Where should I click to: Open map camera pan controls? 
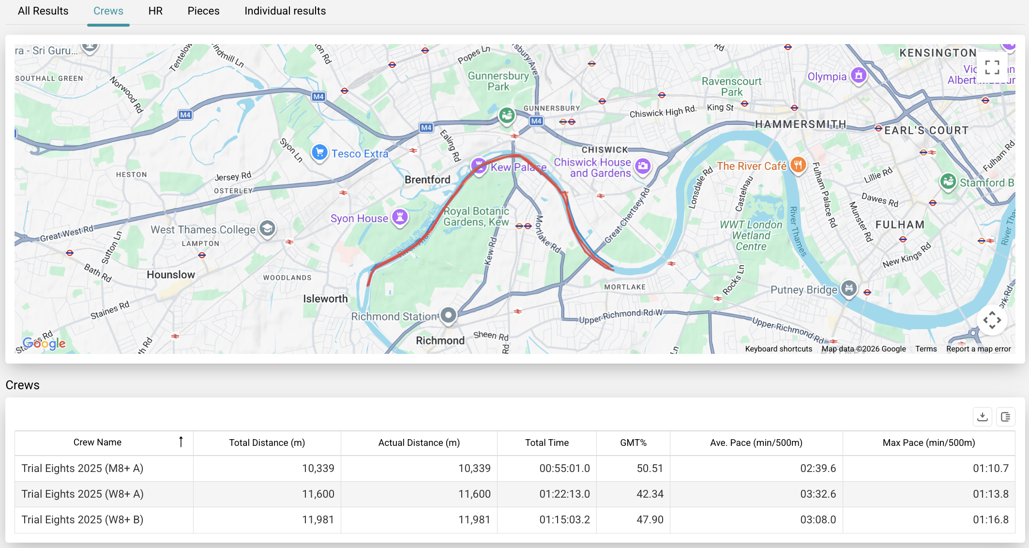coord(992,320)
